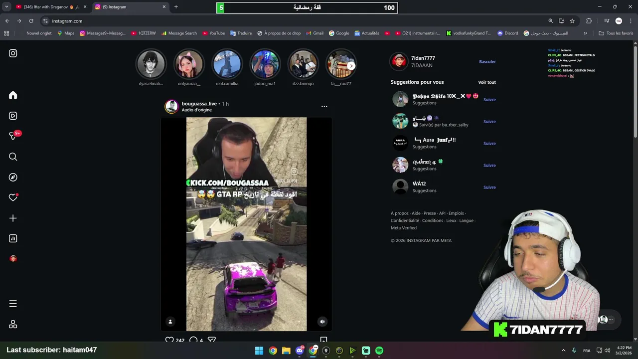Image resolution: width=638 pixels, height=359 pixels.
Task: Open 7idan7777 profile link
Action: pyautogui.click(x=423, y=58)
